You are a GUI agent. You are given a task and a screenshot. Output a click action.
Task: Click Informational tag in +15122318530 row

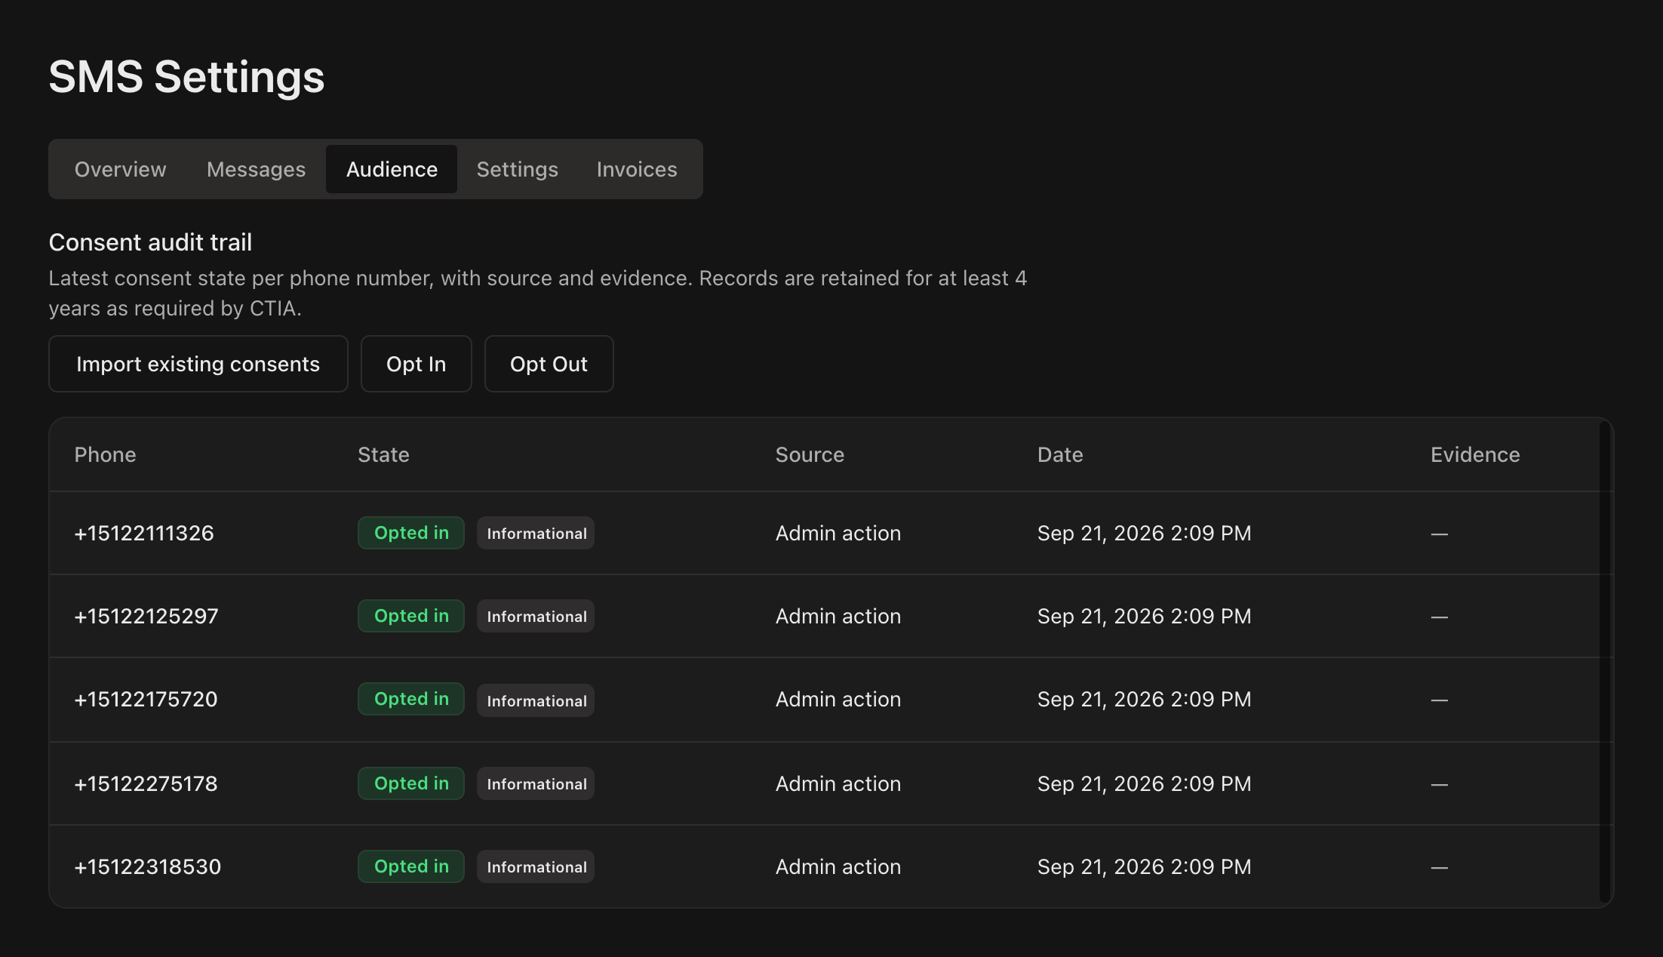point(536,866)
